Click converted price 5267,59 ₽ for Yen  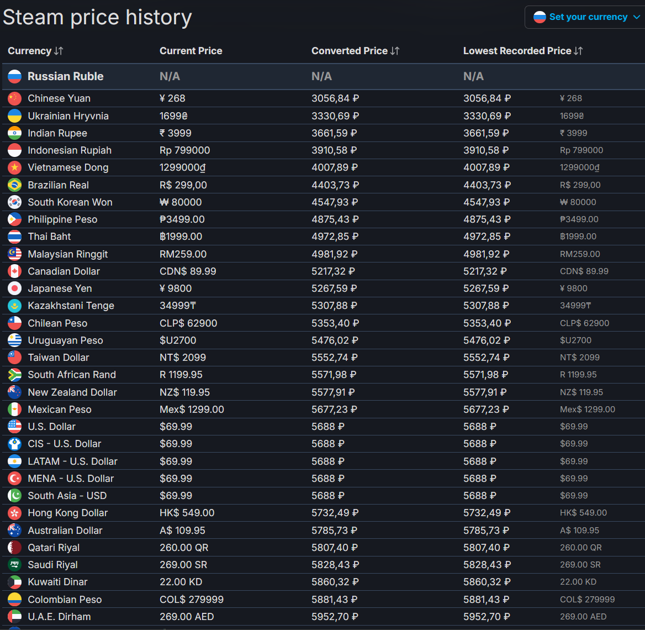334,288
